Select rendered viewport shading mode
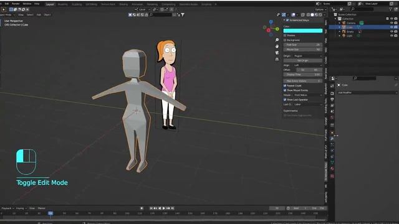 coord(320,15)
